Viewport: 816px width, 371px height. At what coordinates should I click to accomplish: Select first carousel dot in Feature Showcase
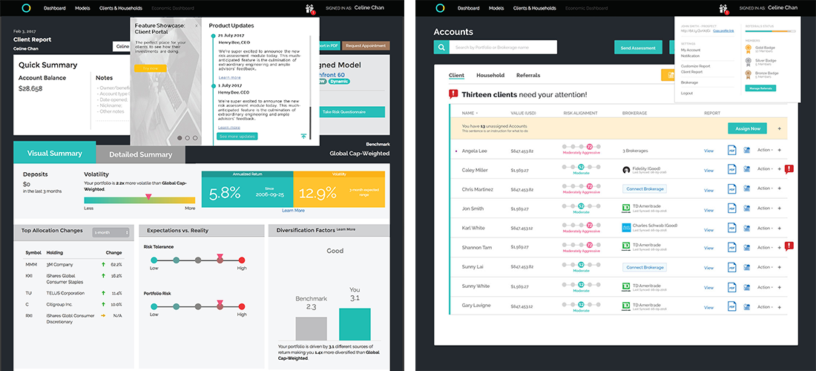pyautogui.click(x=179, y=137)
